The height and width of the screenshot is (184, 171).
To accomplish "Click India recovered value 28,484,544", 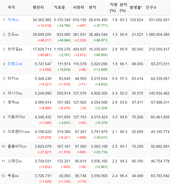I will pos(98,34).
